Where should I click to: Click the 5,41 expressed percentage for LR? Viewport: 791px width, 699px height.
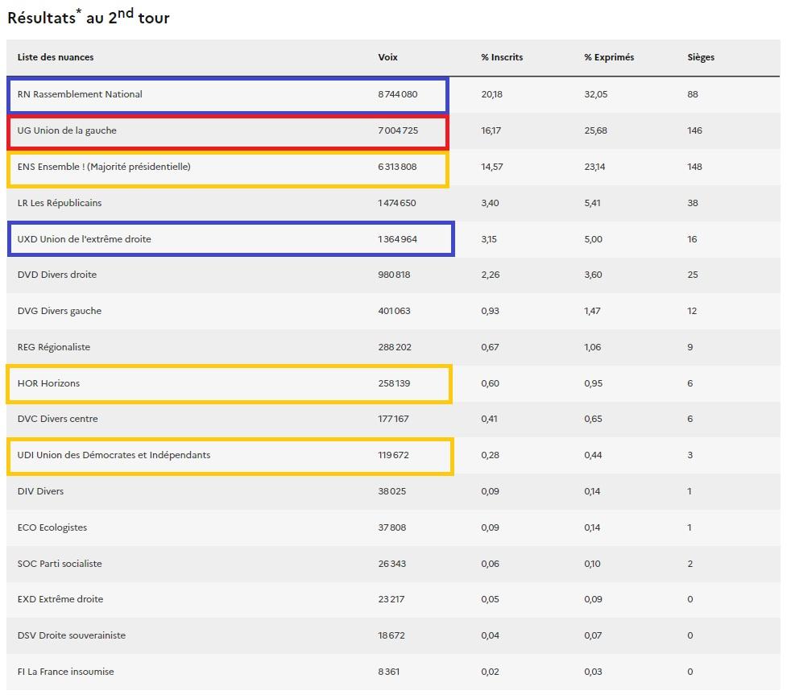click(x=592, y=203)
